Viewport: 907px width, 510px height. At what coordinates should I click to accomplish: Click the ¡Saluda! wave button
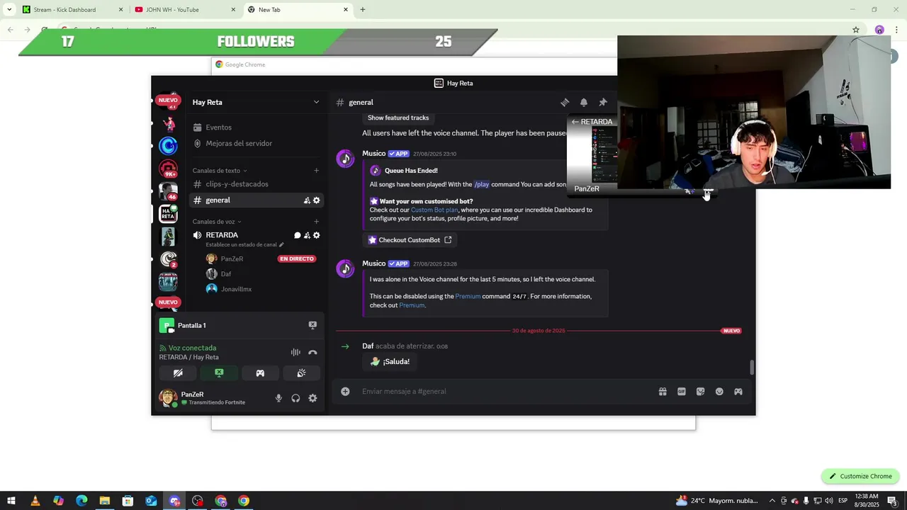[x=390, y=361]
